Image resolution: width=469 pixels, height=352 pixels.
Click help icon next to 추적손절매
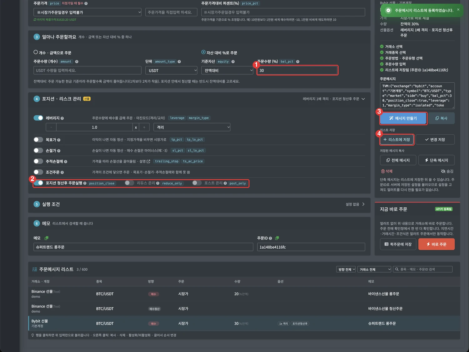[x=66, y=162]
